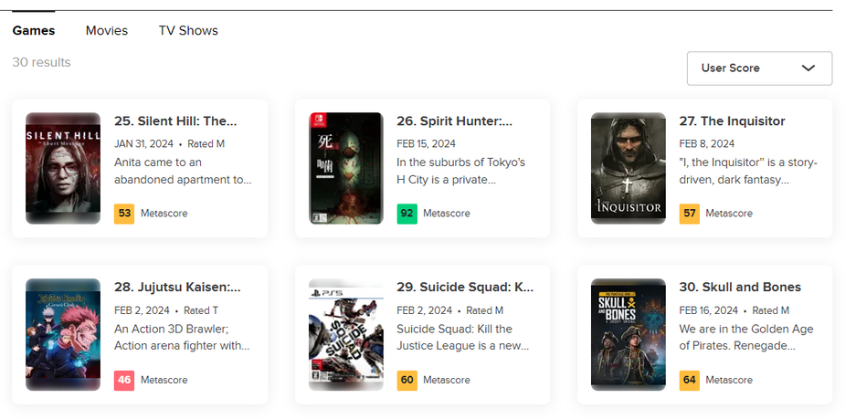Open title link 28. Jujutsu Kaisen:...

[x=177, y=288]
